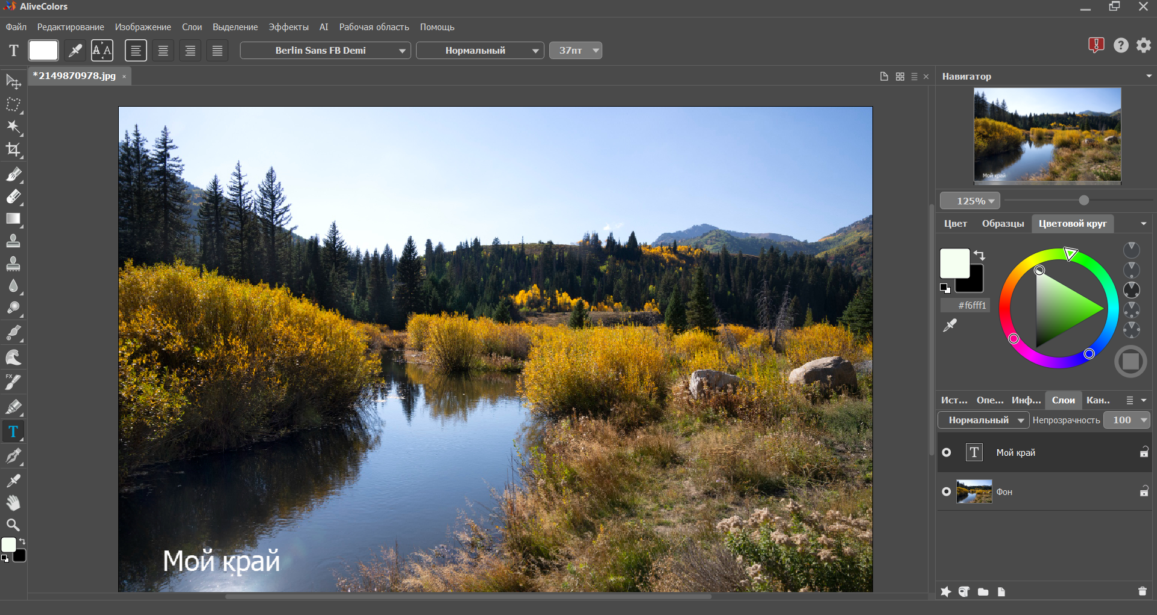
Task: Open the Berlin Sans FB Demi font dropdown
Action: pos(325,51)
